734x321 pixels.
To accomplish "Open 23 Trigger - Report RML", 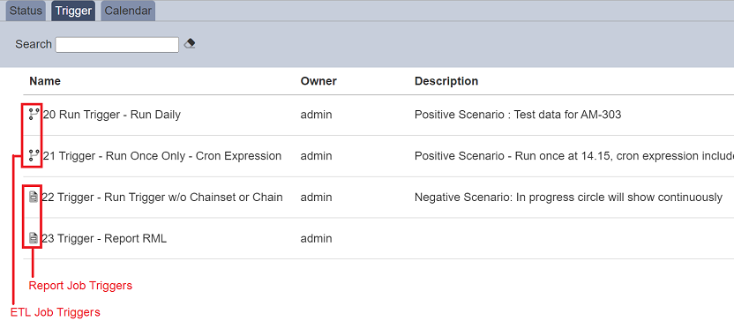I will 104,238.
